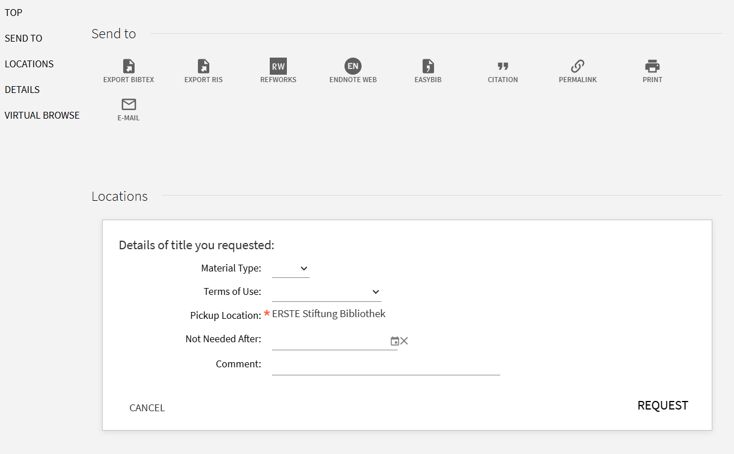The image size is (734, 454).
Task: Open the calendar date picker
Action: coord(395,341)
